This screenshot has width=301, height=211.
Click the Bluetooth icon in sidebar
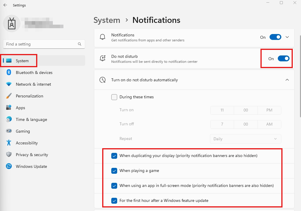(9, 72)
